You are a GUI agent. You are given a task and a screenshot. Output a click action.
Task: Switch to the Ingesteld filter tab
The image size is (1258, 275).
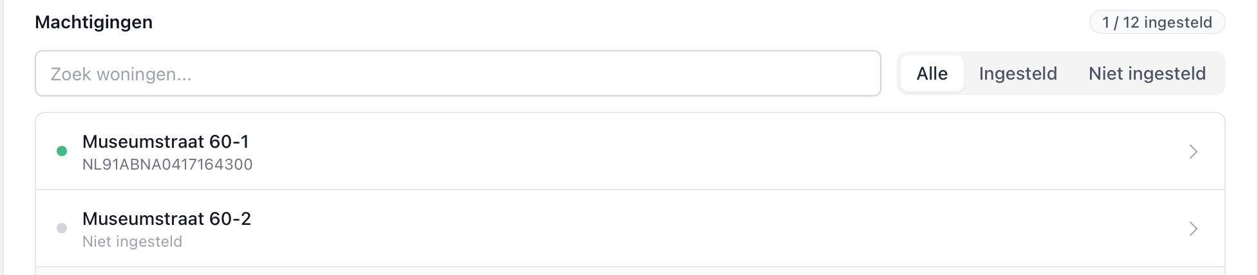pos(1018,73)
